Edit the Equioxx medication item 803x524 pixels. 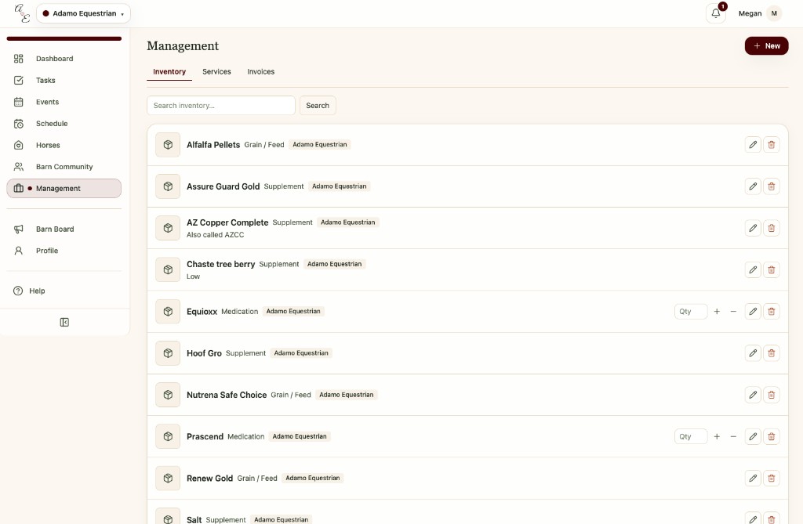[x=752, y=311]
